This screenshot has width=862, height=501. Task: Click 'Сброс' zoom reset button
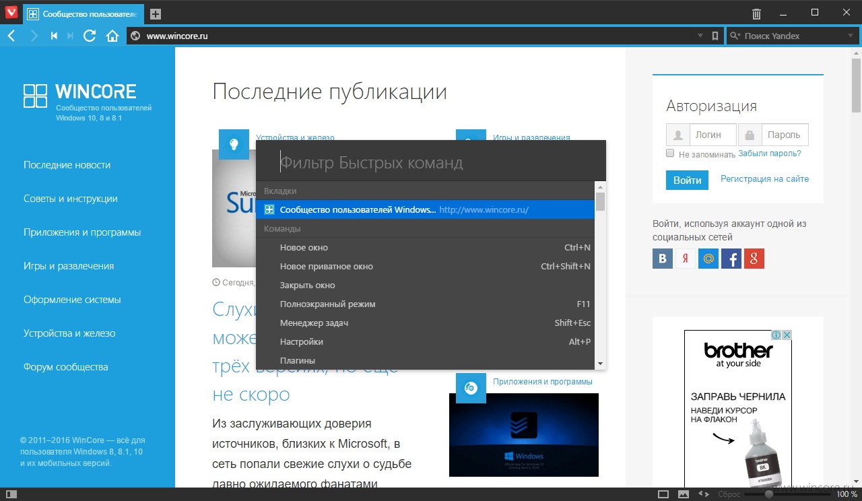pos(729,494)
